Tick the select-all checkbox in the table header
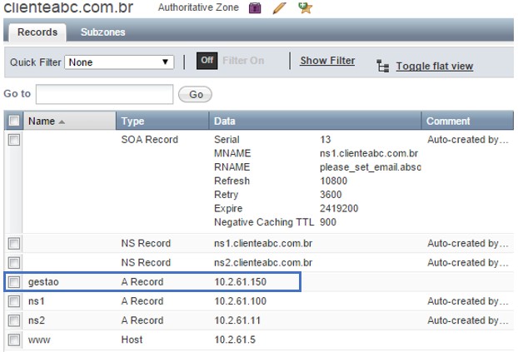This screenshot has height=352, width=518. 13,121
